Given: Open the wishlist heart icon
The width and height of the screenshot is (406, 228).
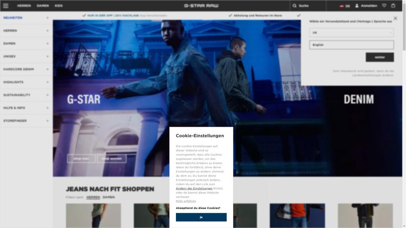Looking at the screenshot, I should [384, 5].
